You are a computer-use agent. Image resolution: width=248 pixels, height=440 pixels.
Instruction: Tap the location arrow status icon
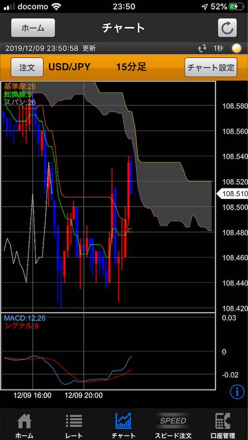[205, 7]
